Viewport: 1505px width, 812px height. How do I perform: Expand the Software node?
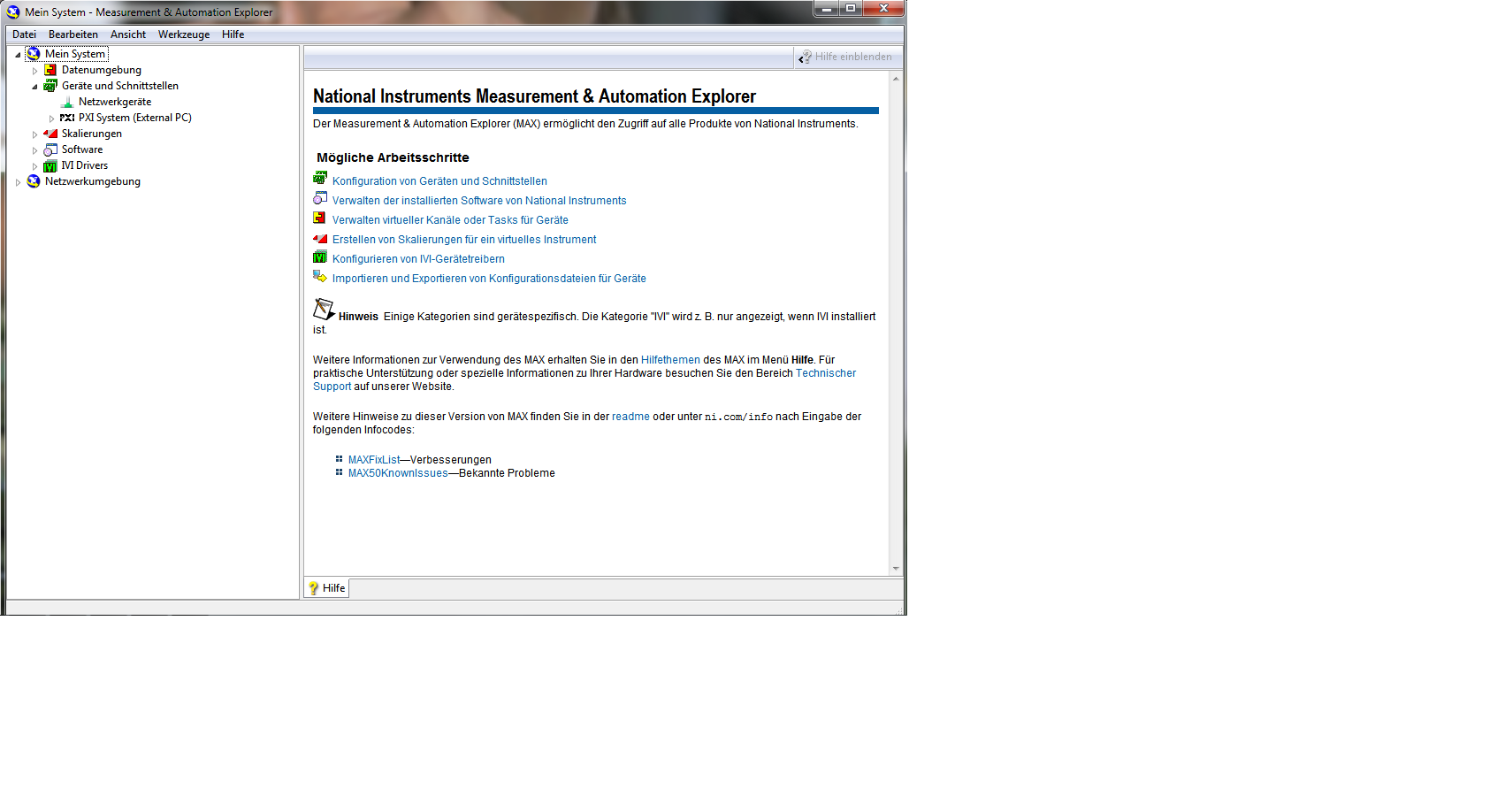pyautogui.click(x=34, y=150)
